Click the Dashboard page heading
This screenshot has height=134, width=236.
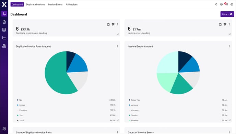coord(19,14)
